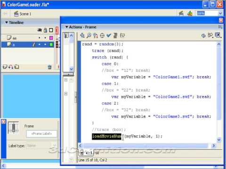
Task: Click the Actions toolbox book icon
Action: (66, 36)
